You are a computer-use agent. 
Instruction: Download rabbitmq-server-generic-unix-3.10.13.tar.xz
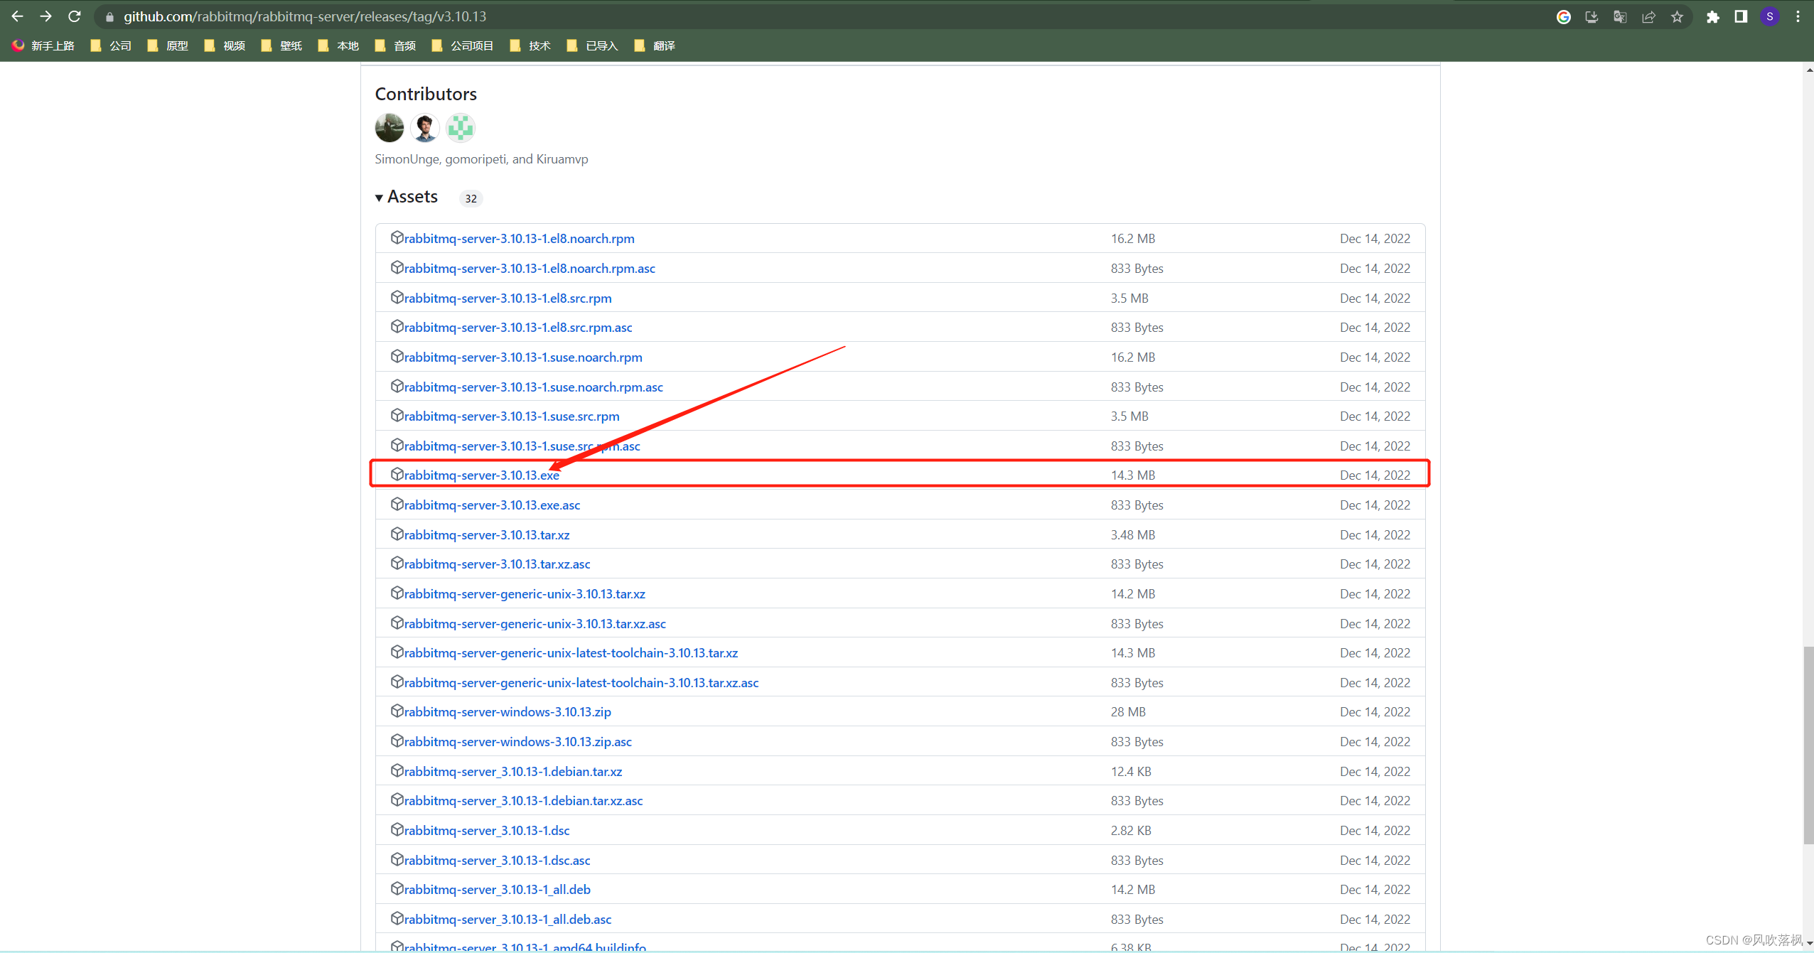(x=525, y=594)
